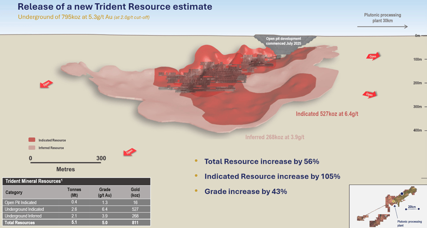Click Open Pit Indicated tonnes cell 0.4
The image size is (427, 228).
tap(74, 202)
